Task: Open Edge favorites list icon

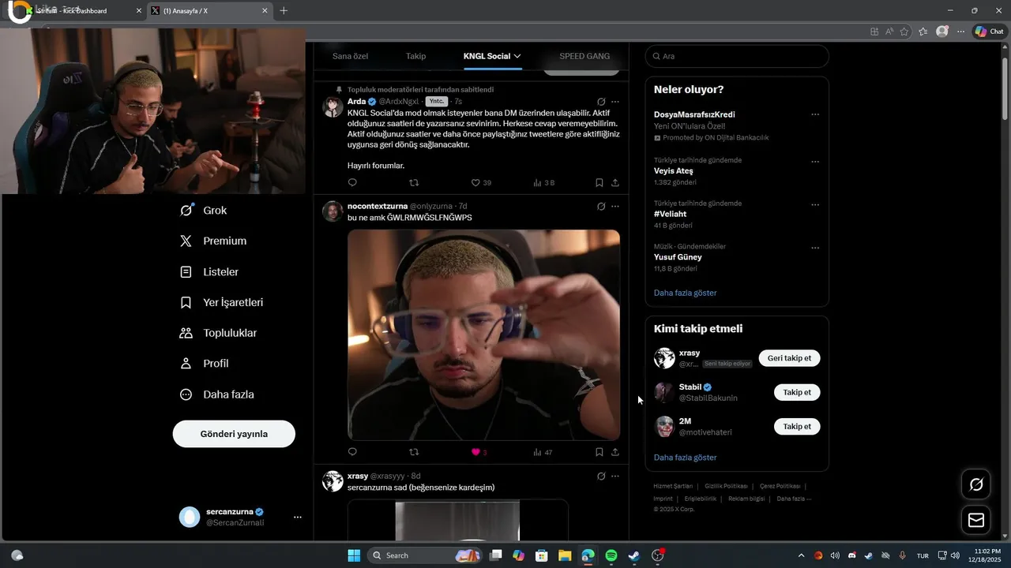Action: click(x=923, y=32)
